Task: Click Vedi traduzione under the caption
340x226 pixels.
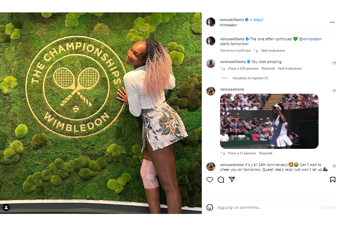Action: point(273,51)
